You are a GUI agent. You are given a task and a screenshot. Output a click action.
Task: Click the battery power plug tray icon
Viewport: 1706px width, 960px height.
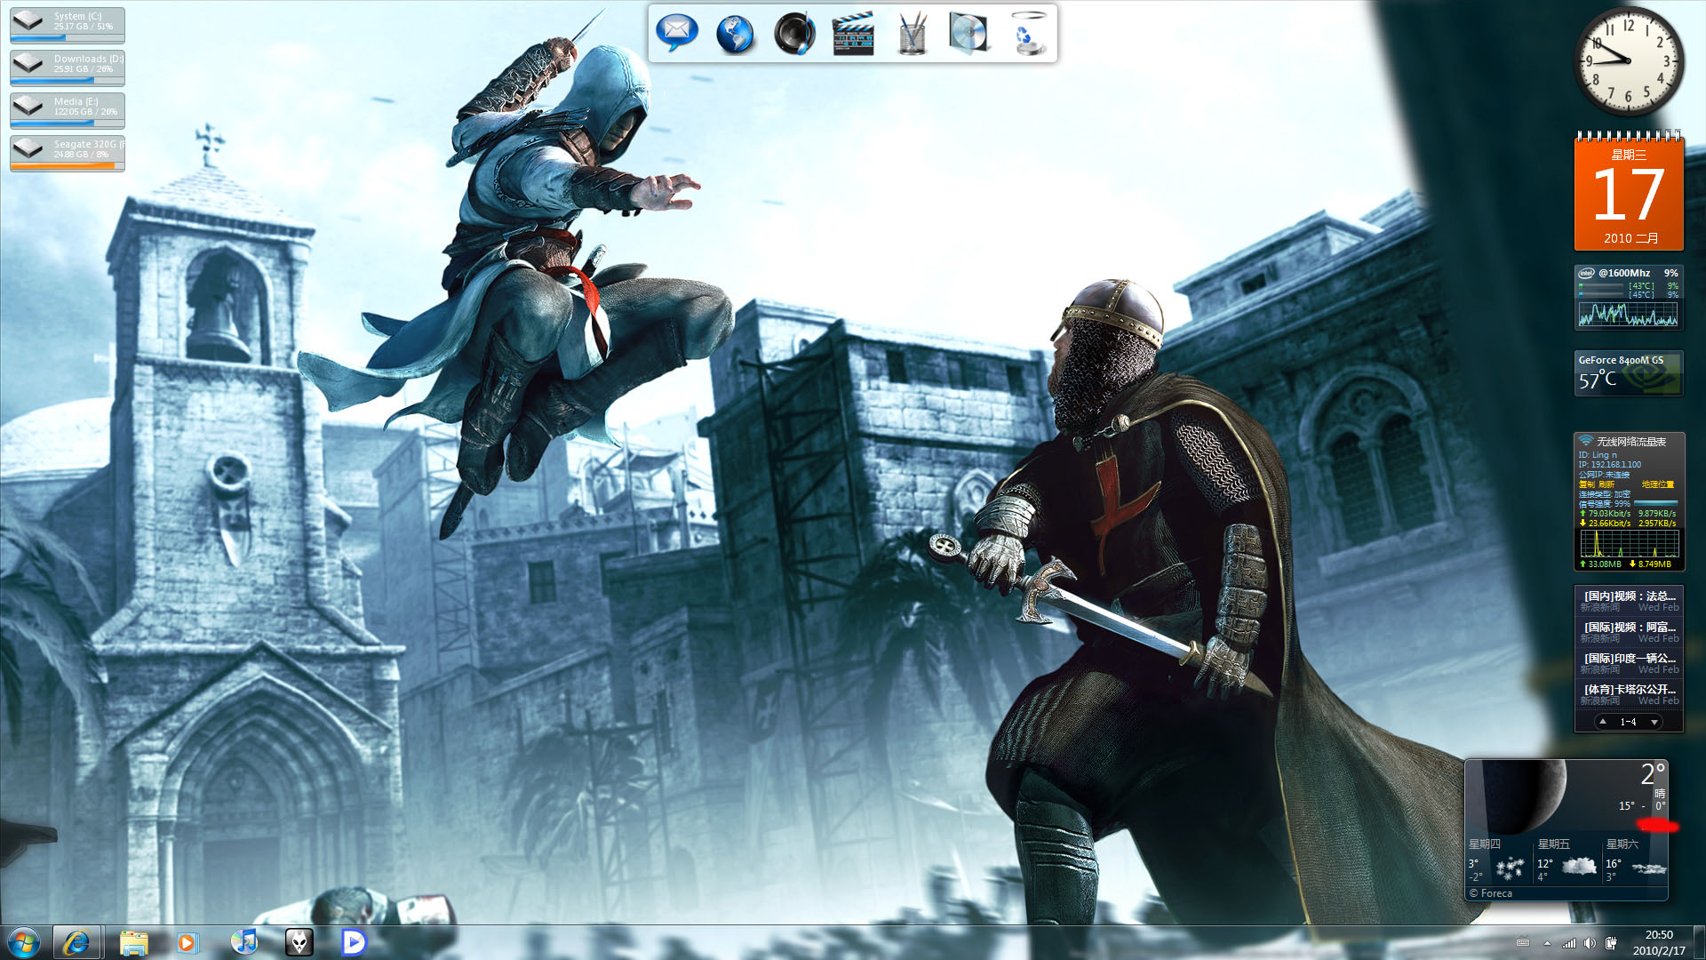(x=1611, y=942)
